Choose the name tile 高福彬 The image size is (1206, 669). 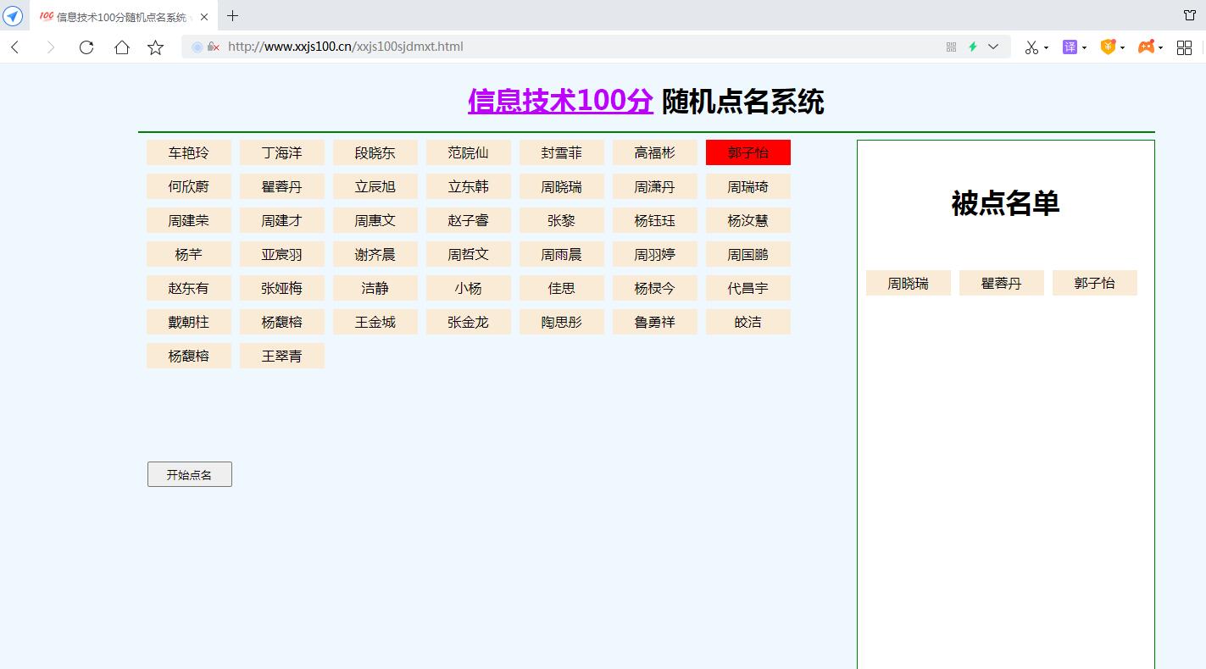click(x=655, y=152)
